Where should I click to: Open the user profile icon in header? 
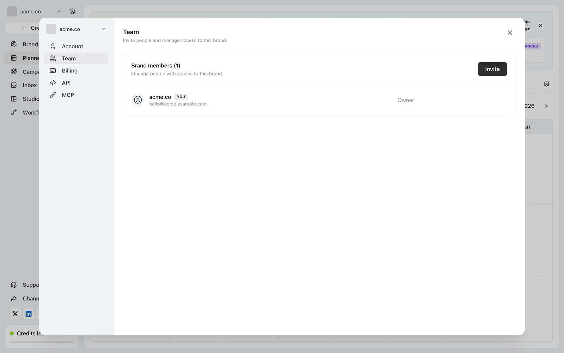click(x=72, y=11)
